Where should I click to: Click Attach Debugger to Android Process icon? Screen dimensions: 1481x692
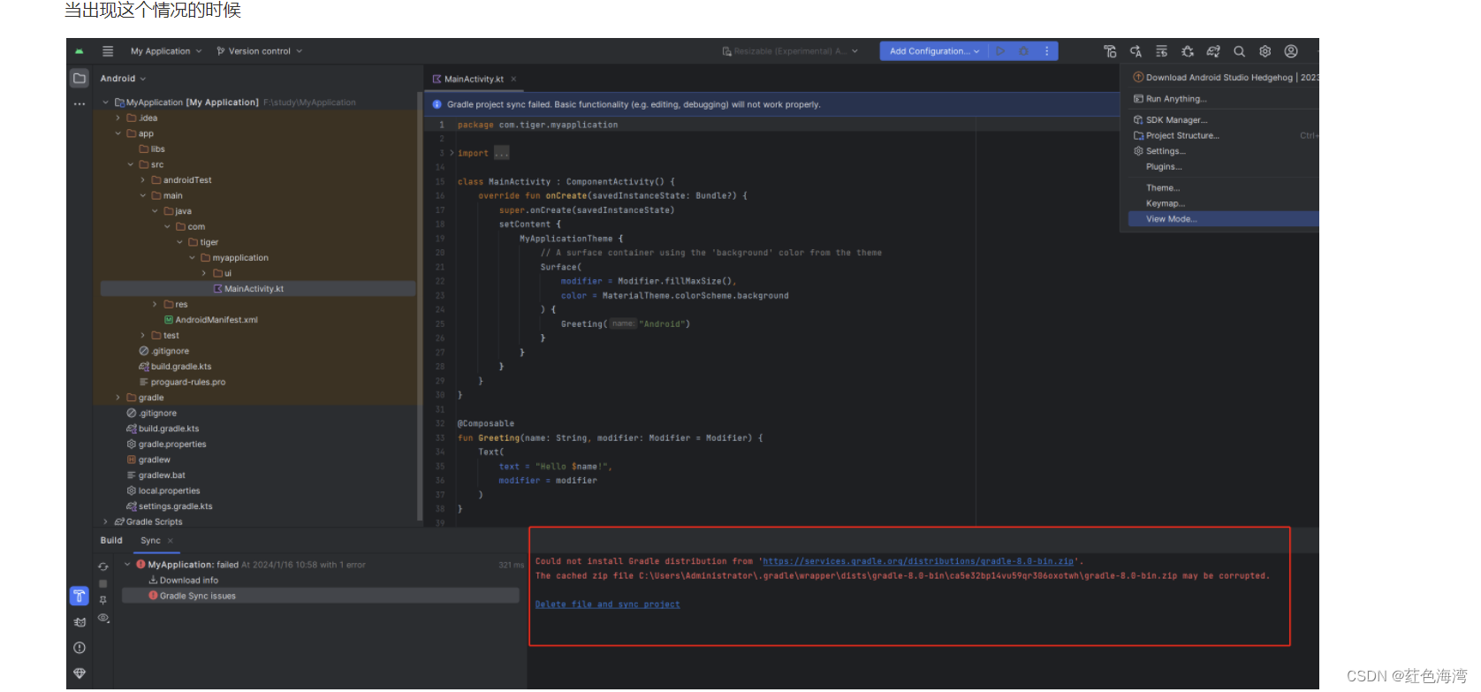coord(1188,51)
